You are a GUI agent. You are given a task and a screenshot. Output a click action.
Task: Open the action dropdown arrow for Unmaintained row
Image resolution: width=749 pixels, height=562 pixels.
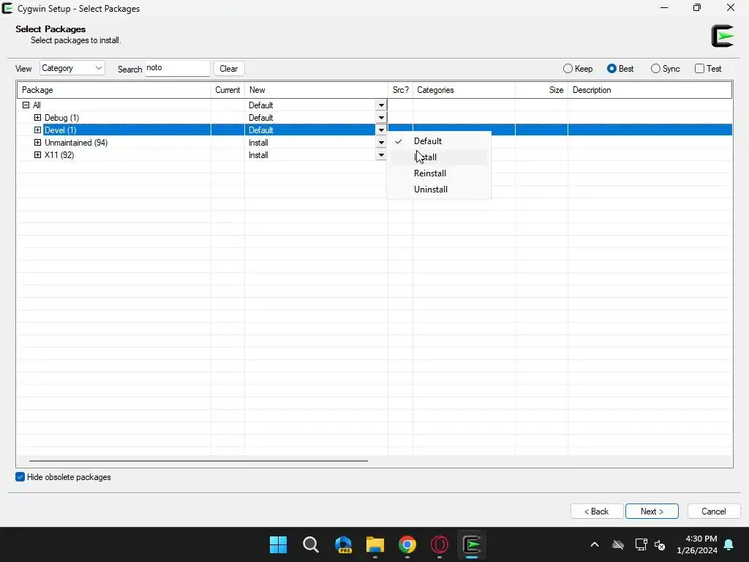380,143
